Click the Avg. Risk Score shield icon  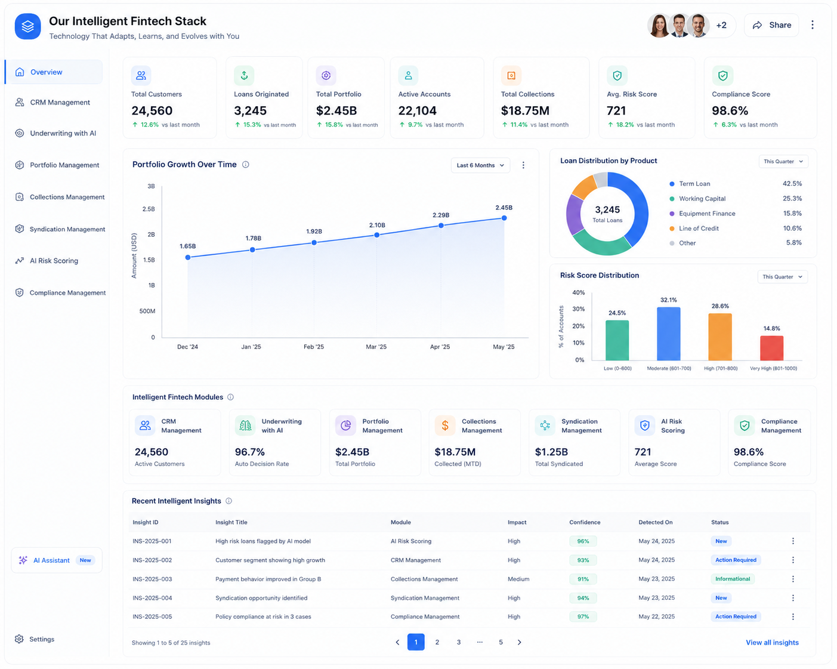click(x=617, y=76)
